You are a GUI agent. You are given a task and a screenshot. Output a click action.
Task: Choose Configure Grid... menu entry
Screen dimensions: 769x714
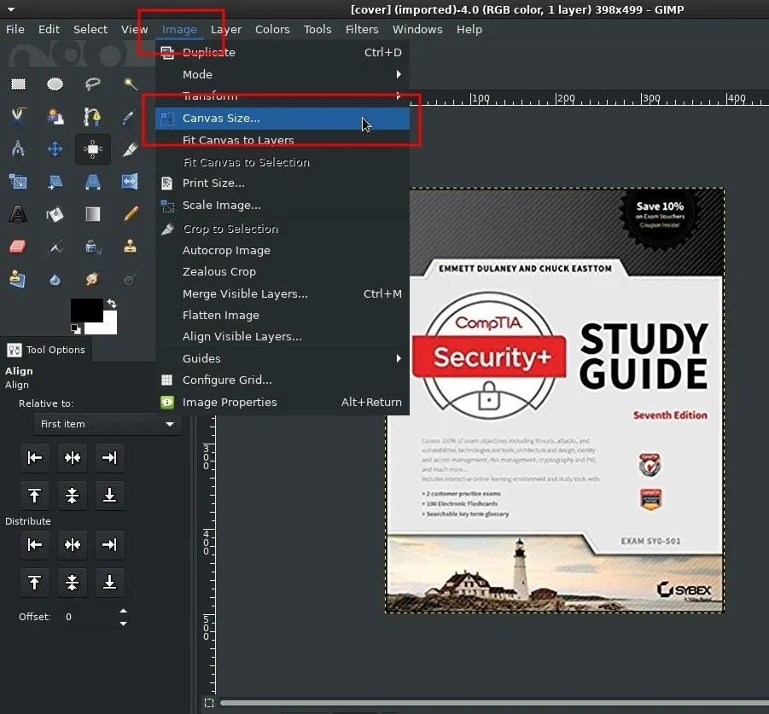[283, 380]
